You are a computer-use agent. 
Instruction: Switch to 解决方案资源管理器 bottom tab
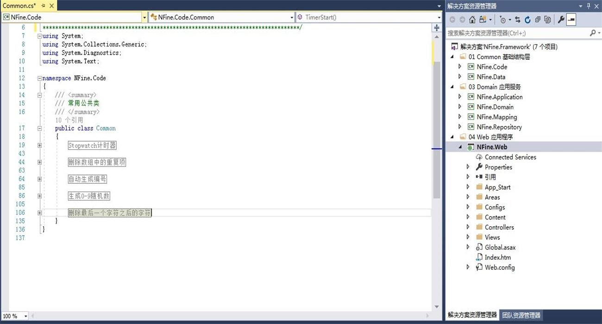pos(472,315)
